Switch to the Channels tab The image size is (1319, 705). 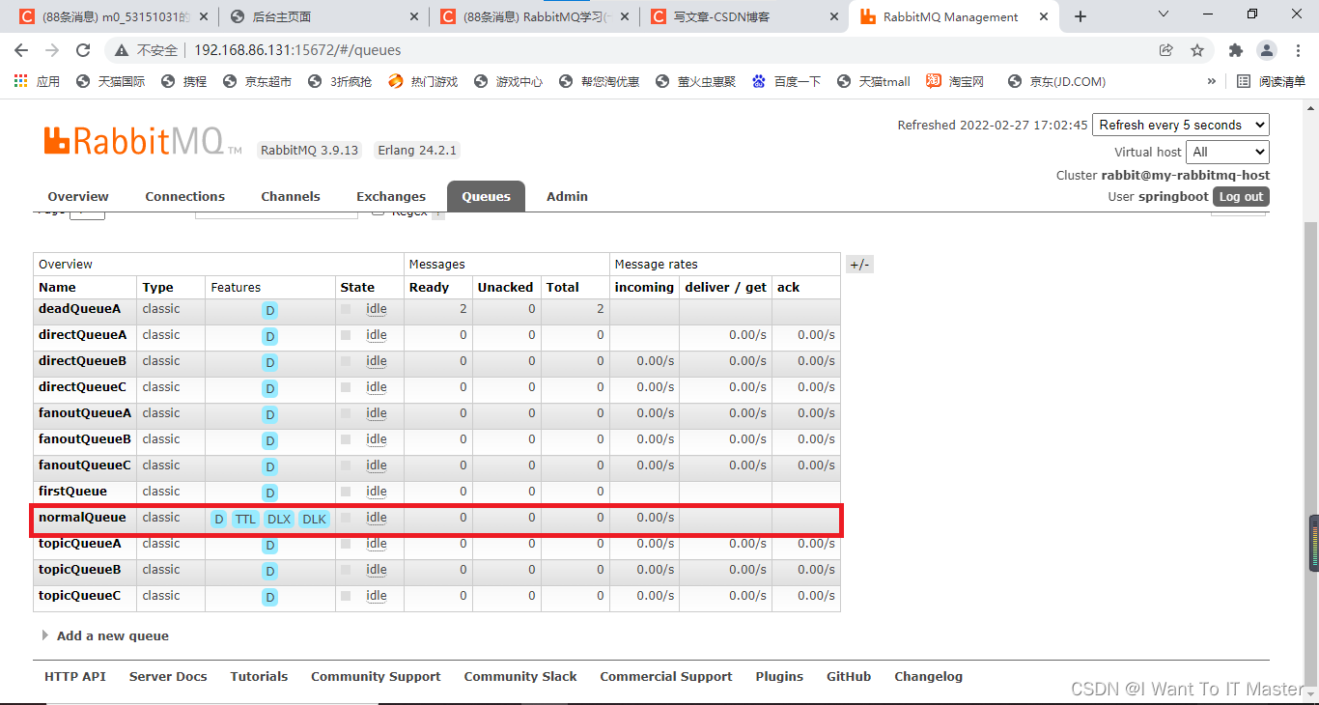[291, 196]
